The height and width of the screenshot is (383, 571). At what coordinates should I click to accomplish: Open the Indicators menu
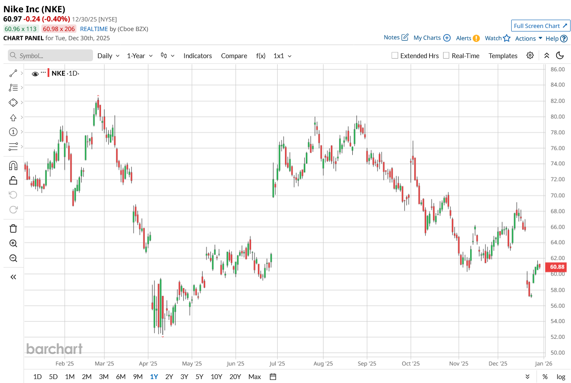click(x=198, y=56)
